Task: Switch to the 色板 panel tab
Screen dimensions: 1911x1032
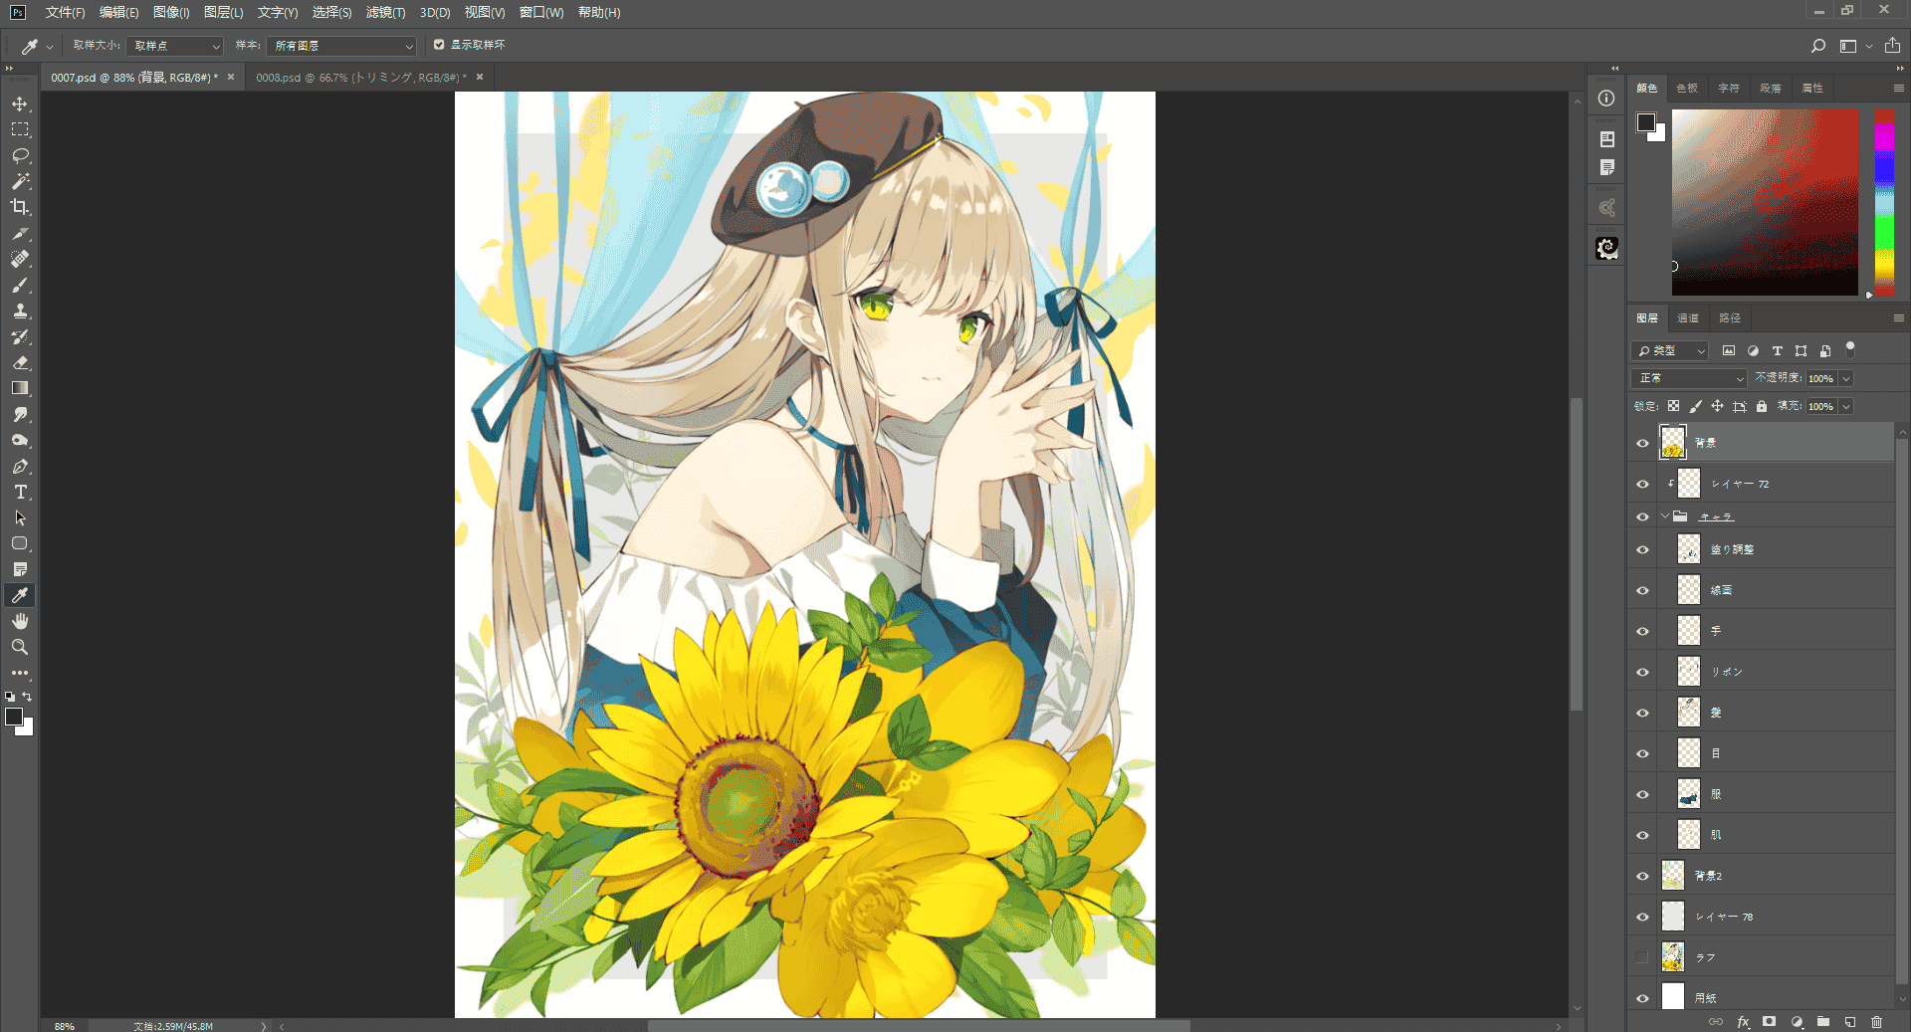Action: coord(1687,89)
